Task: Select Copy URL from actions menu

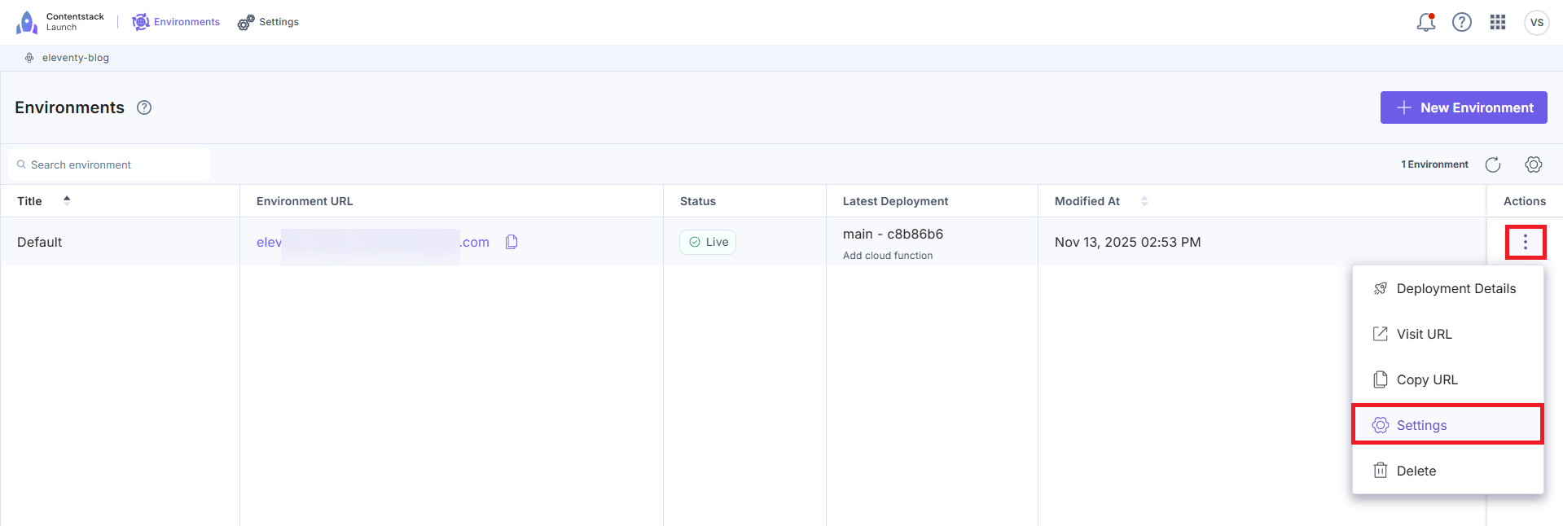Action: click(1426, 380)
